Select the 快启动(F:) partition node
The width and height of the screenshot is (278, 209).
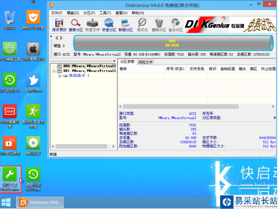[x=79, y=76]
